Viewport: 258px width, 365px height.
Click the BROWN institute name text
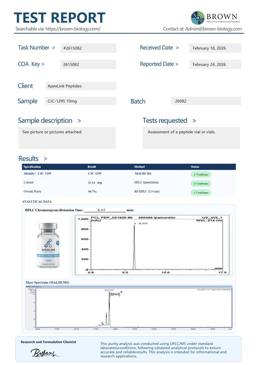[222, 16]
